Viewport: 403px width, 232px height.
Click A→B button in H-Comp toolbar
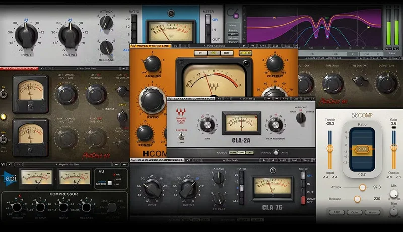pos(263,46)
